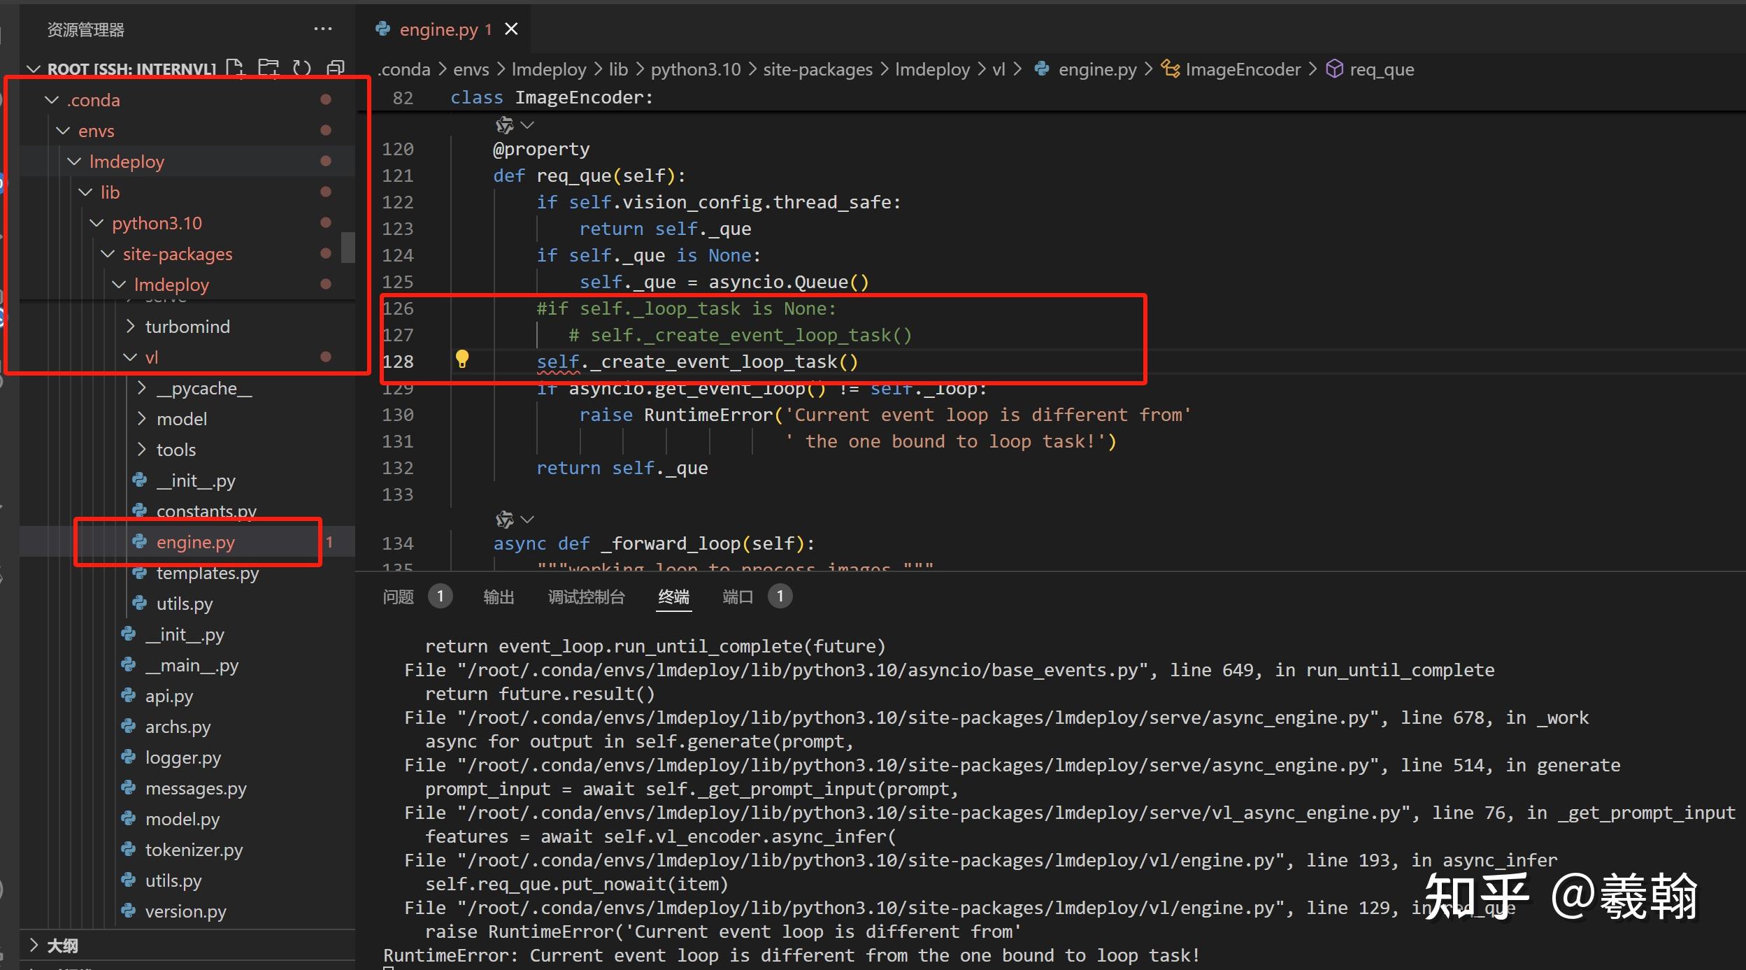Click the New Folder icon in explorer header

click(x=268, y=68)
